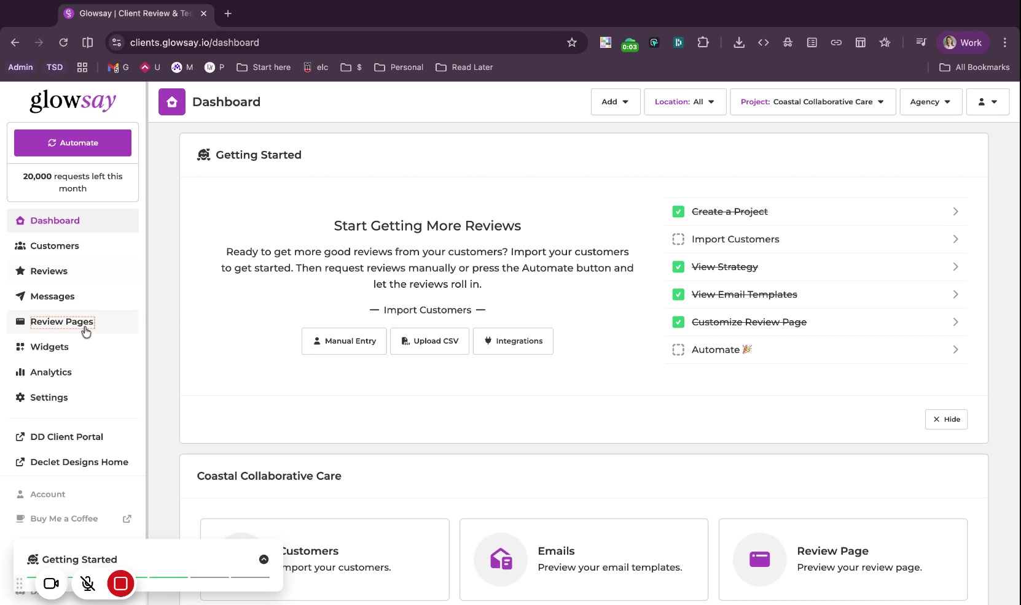This screenshot has height=605, width=1021.
Task: Click the Review Page card icon
Action: click(x=759, y=559)
